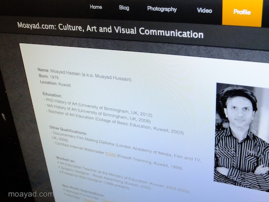
Task: Click the Documentary Film Making Diploma line
Action: click(126, 146)
